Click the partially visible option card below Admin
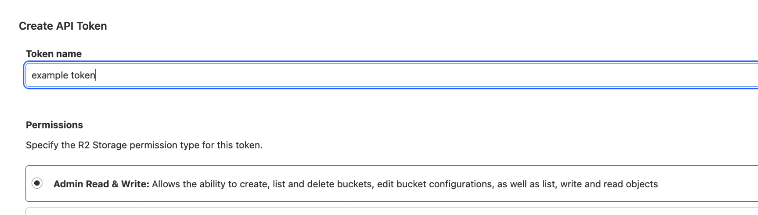This screenshot has width=758, height=215. (390, 212)
